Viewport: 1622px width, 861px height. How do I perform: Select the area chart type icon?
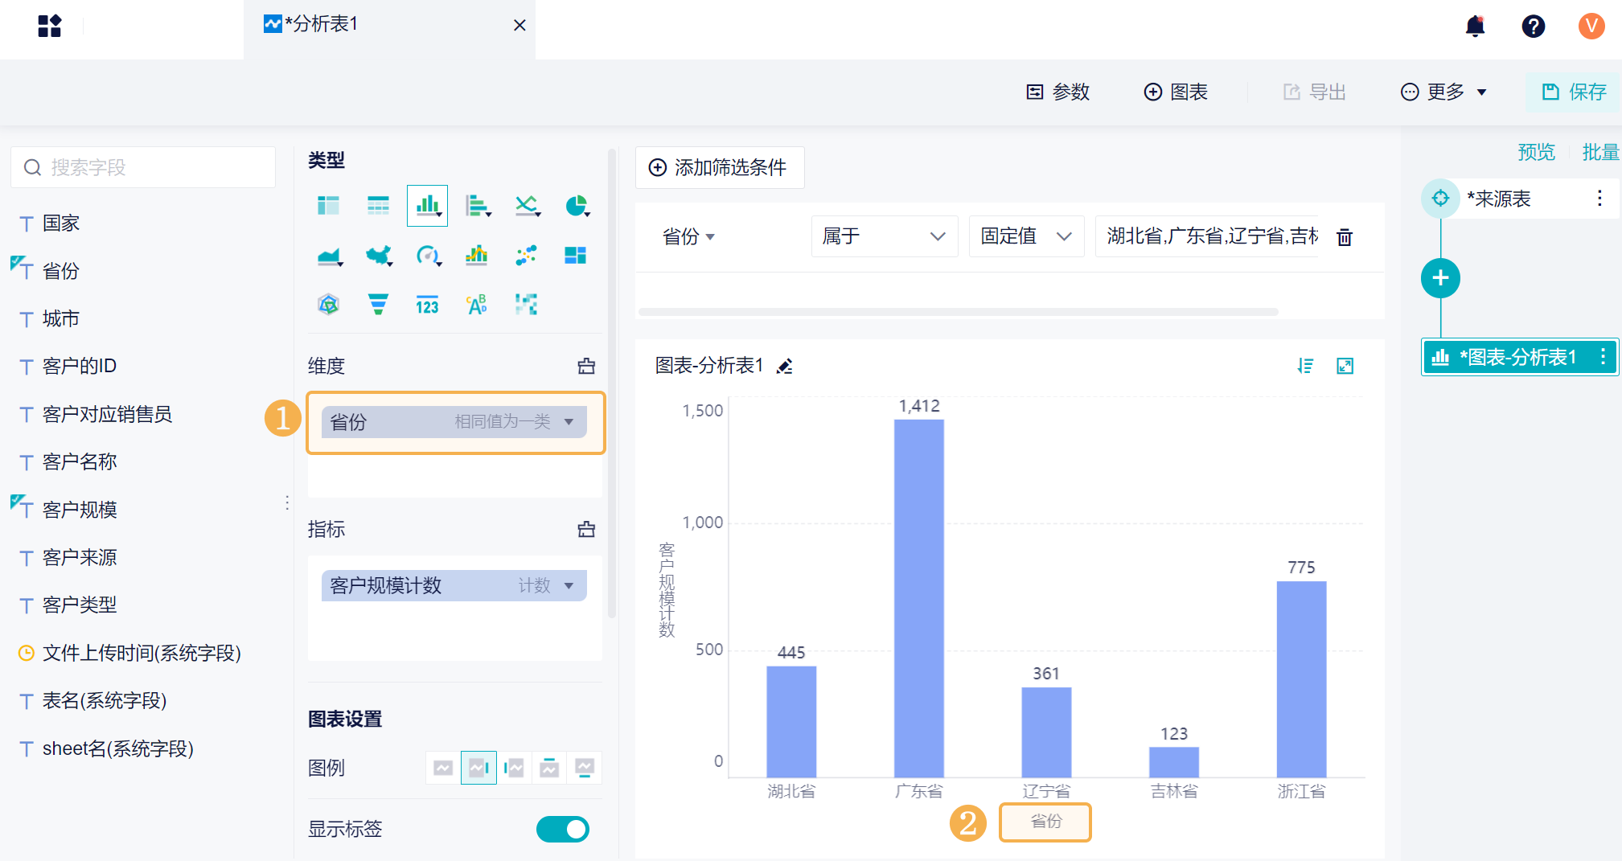point(329,256)
